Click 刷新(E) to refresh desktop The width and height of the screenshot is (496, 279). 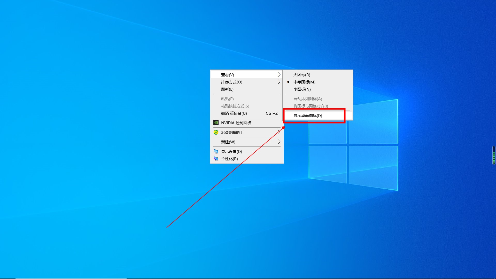tap(227, 89)
